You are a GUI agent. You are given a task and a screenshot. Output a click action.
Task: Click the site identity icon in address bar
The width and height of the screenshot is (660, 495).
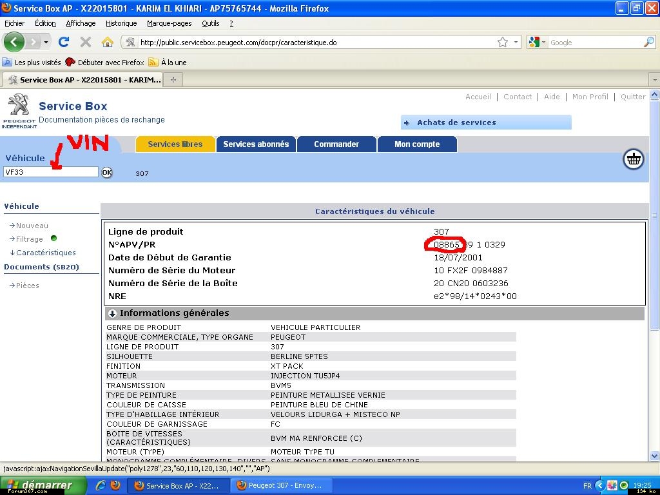130,42
